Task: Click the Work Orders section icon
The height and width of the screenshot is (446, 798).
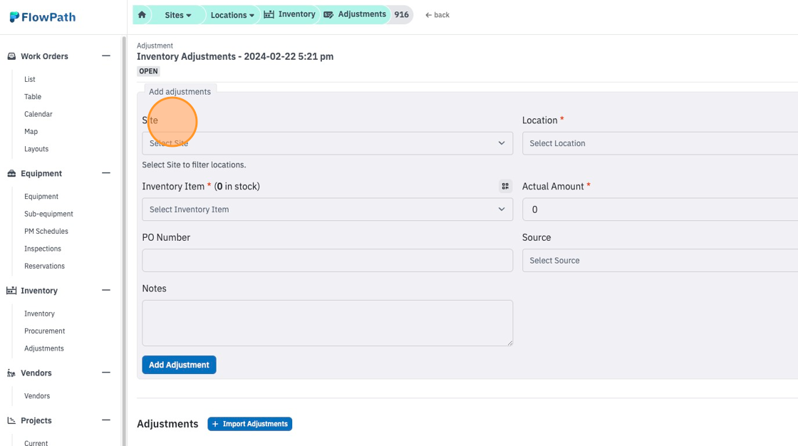Action: pyautogui.click(x=11, y=56)
